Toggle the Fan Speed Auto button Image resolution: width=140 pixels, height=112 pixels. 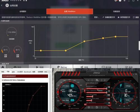click(109, 106)
